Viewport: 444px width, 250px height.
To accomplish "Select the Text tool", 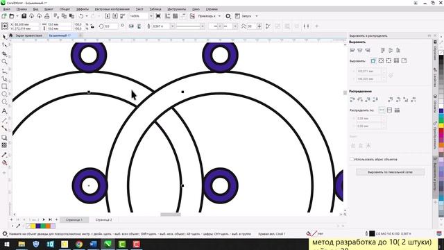I will pos(4,111).
